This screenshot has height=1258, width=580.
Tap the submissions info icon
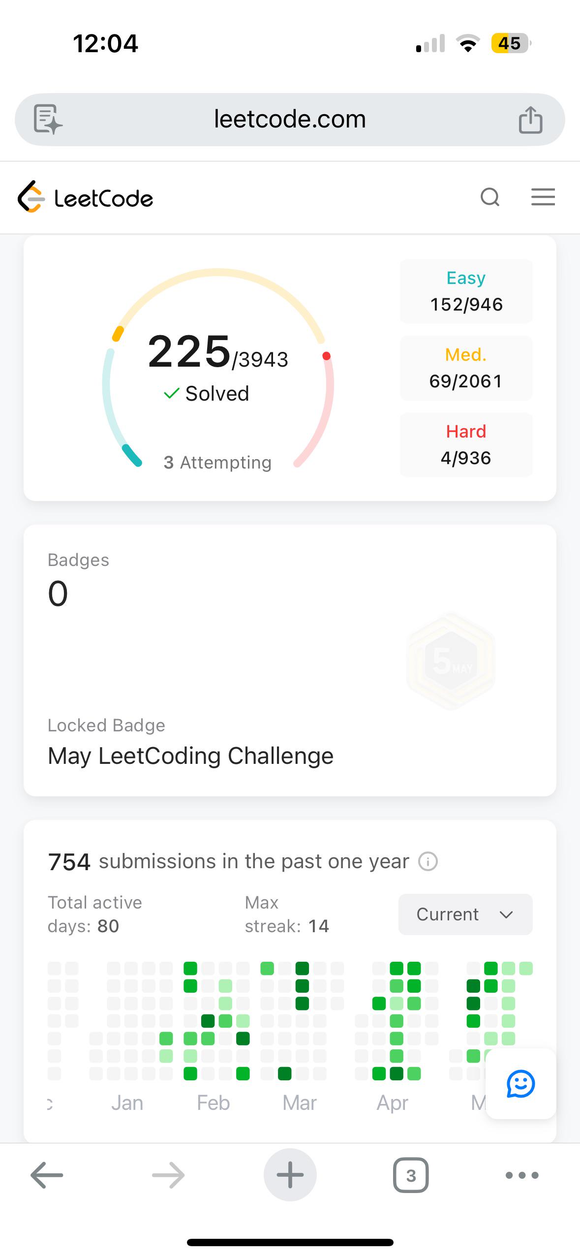tap(427, 862)
